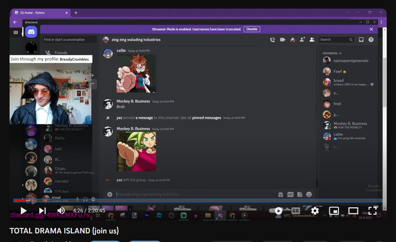Toggle the Discord member list
The height and width of the screenshot is (242, 396).
point(312,40)
